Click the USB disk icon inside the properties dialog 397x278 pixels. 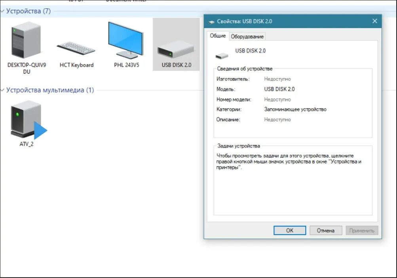pyautogui.click(x=222, y=56)
